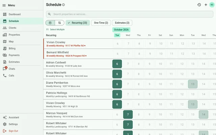Open the SC user avatar
The width and height of the screenshot is (216, 135).
(x=212, y=5)
